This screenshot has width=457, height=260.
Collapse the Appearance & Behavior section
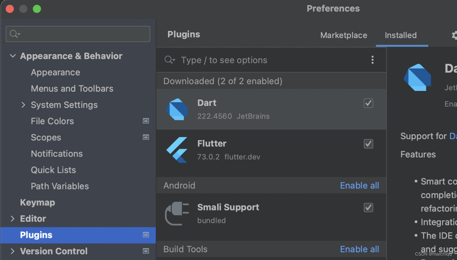tap(13, 56)
